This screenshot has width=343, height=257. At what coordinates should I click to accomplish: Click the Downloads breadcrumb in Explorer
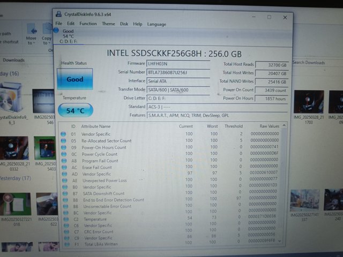pos(13,60)
